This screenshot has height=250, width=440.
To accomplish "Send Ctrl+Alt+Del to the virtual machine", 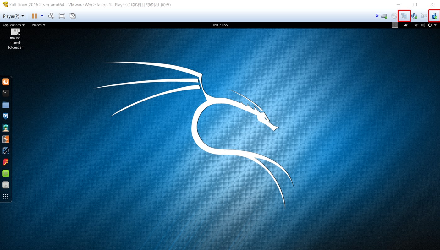I will pyautogui.click(x=51, y=16).
